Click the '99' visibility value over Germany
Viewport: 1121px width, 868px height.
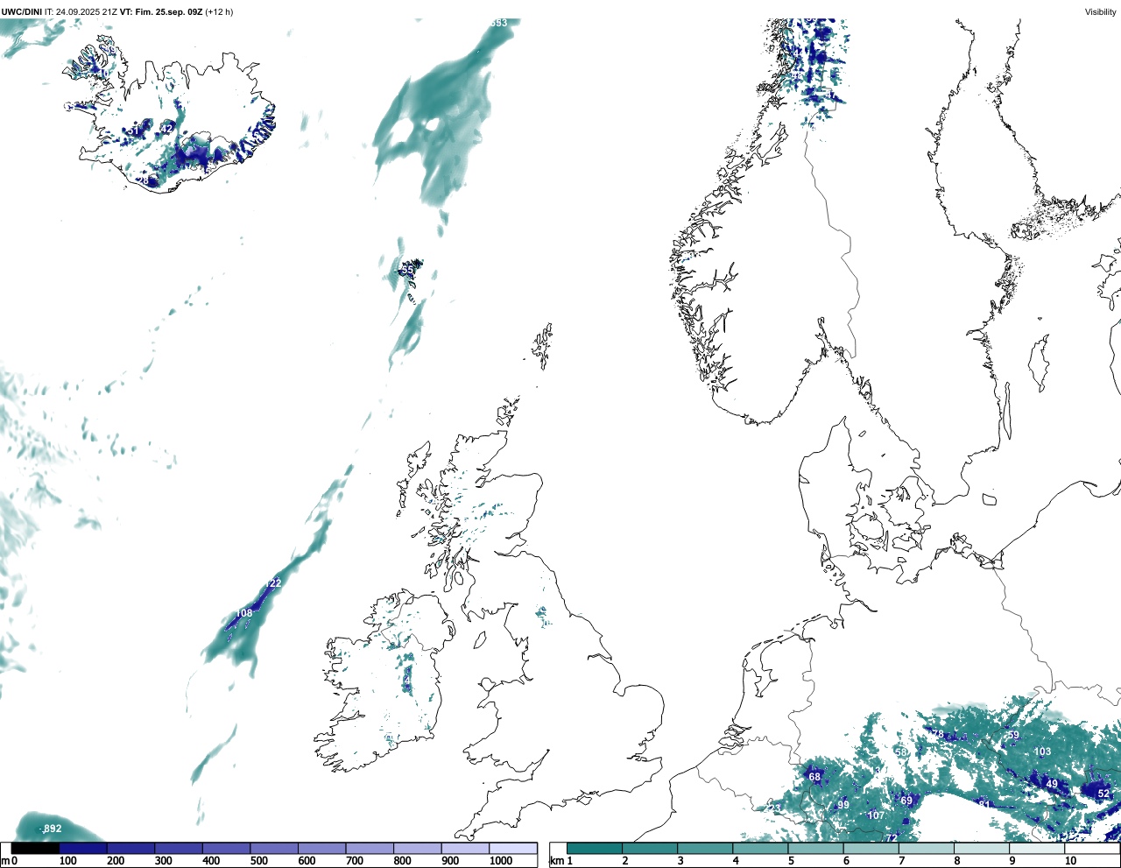tap(843, 805)
